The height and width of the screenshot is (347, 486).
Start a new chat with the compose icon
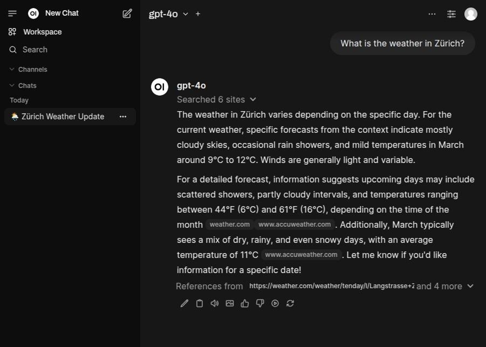pos(127,13)
